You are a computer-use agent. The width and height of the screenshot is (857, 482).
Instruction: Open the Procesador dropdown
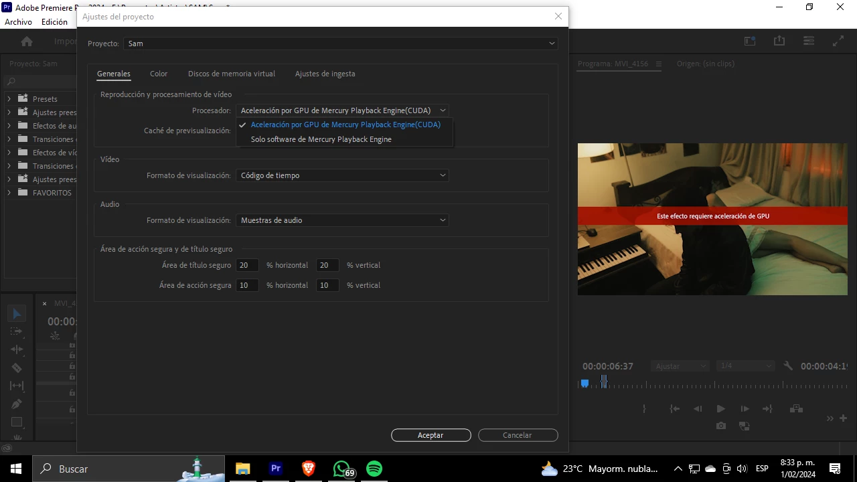[342, 110]
